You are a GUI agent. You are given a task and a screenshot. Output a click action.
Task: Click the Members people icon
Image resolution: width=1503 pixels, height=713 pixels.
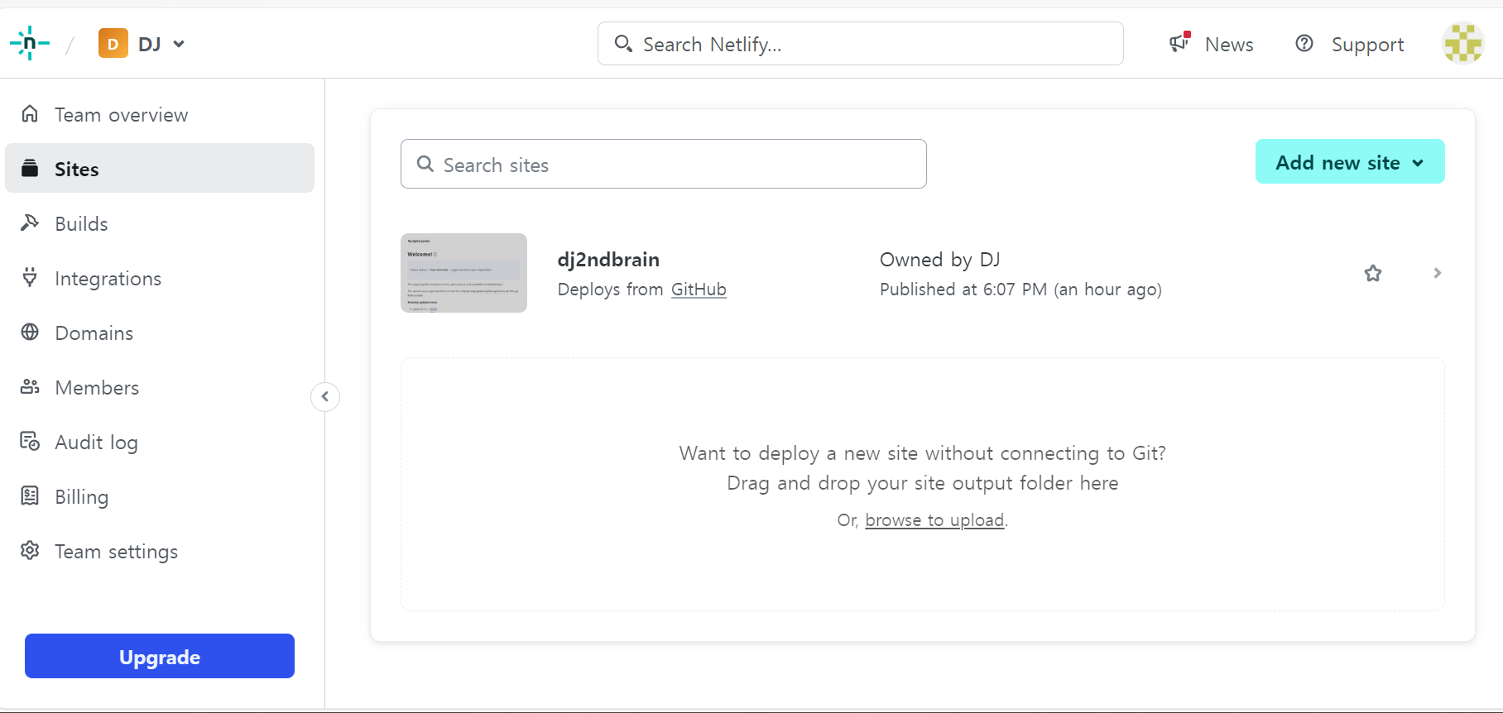tap(30, 386)
